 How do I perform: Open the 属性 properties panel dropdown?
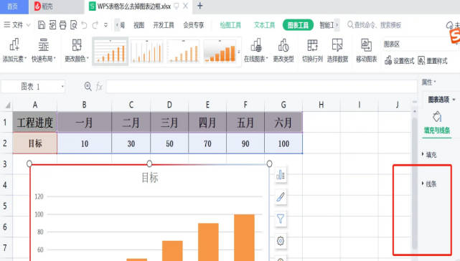[x=428, y=82]
